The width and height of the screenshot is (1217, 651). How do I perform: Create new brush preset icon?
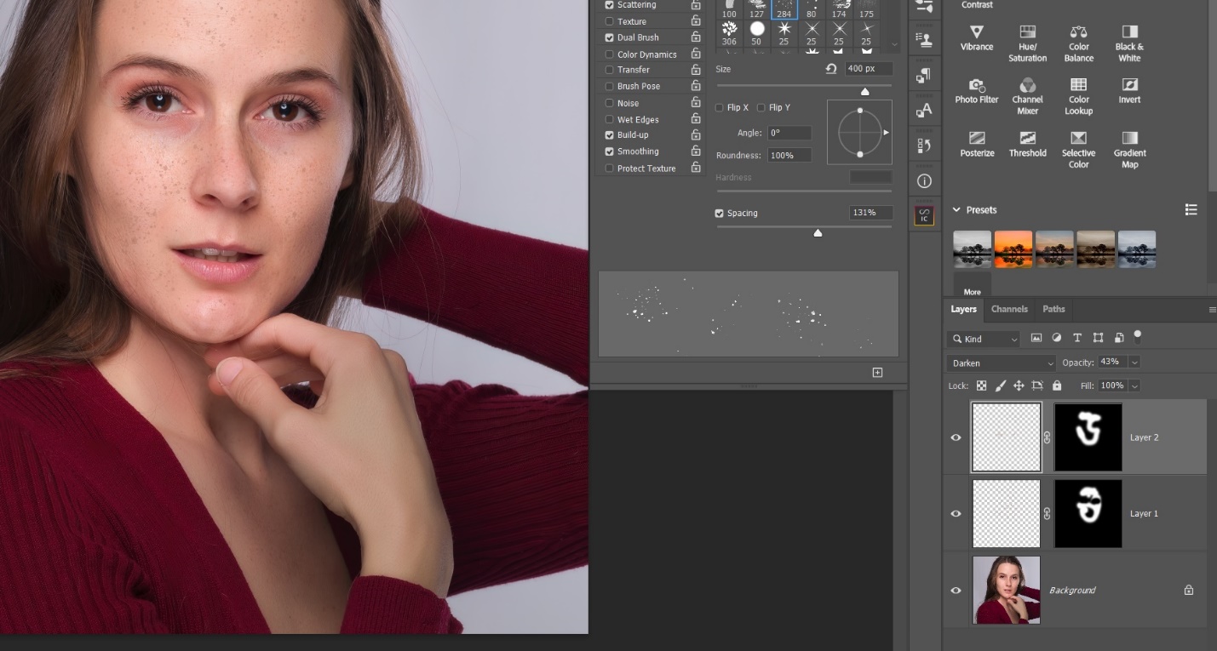(x=877, y=372)
